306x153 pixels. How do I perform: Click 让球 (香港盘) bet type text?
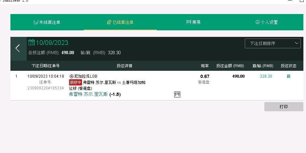80,88
